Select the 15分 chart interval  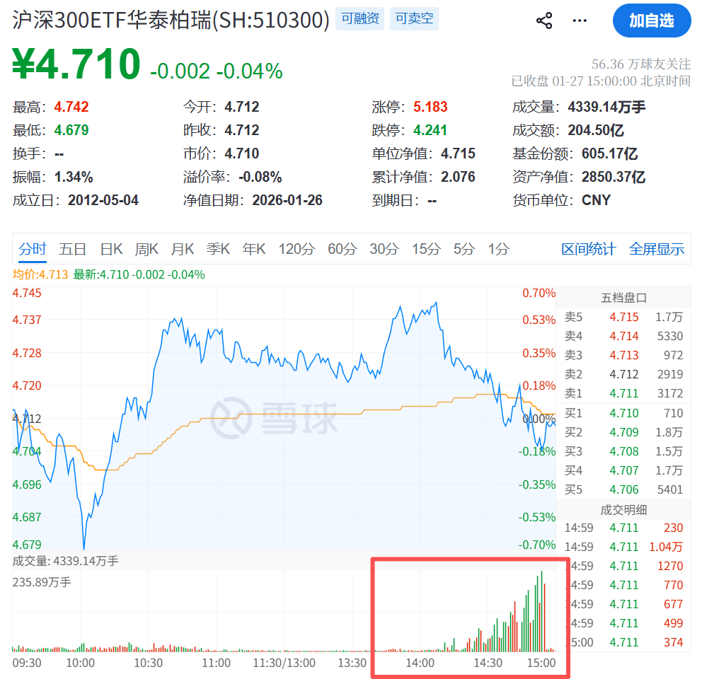[425, 249]
